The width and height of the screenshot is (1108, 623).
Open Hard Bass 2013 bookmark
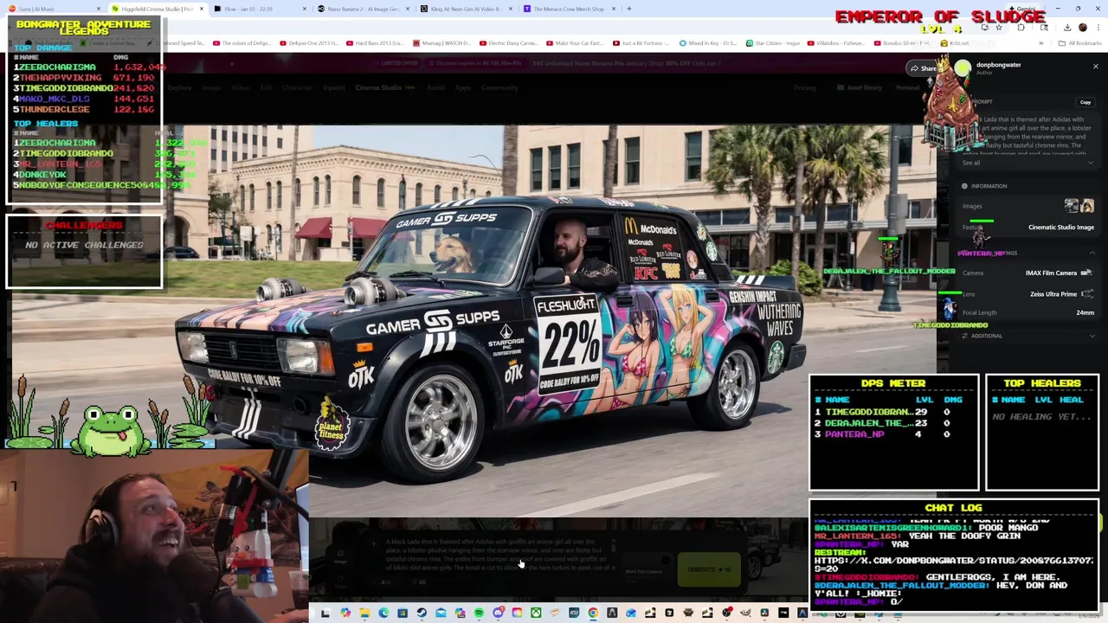point(377,43)
